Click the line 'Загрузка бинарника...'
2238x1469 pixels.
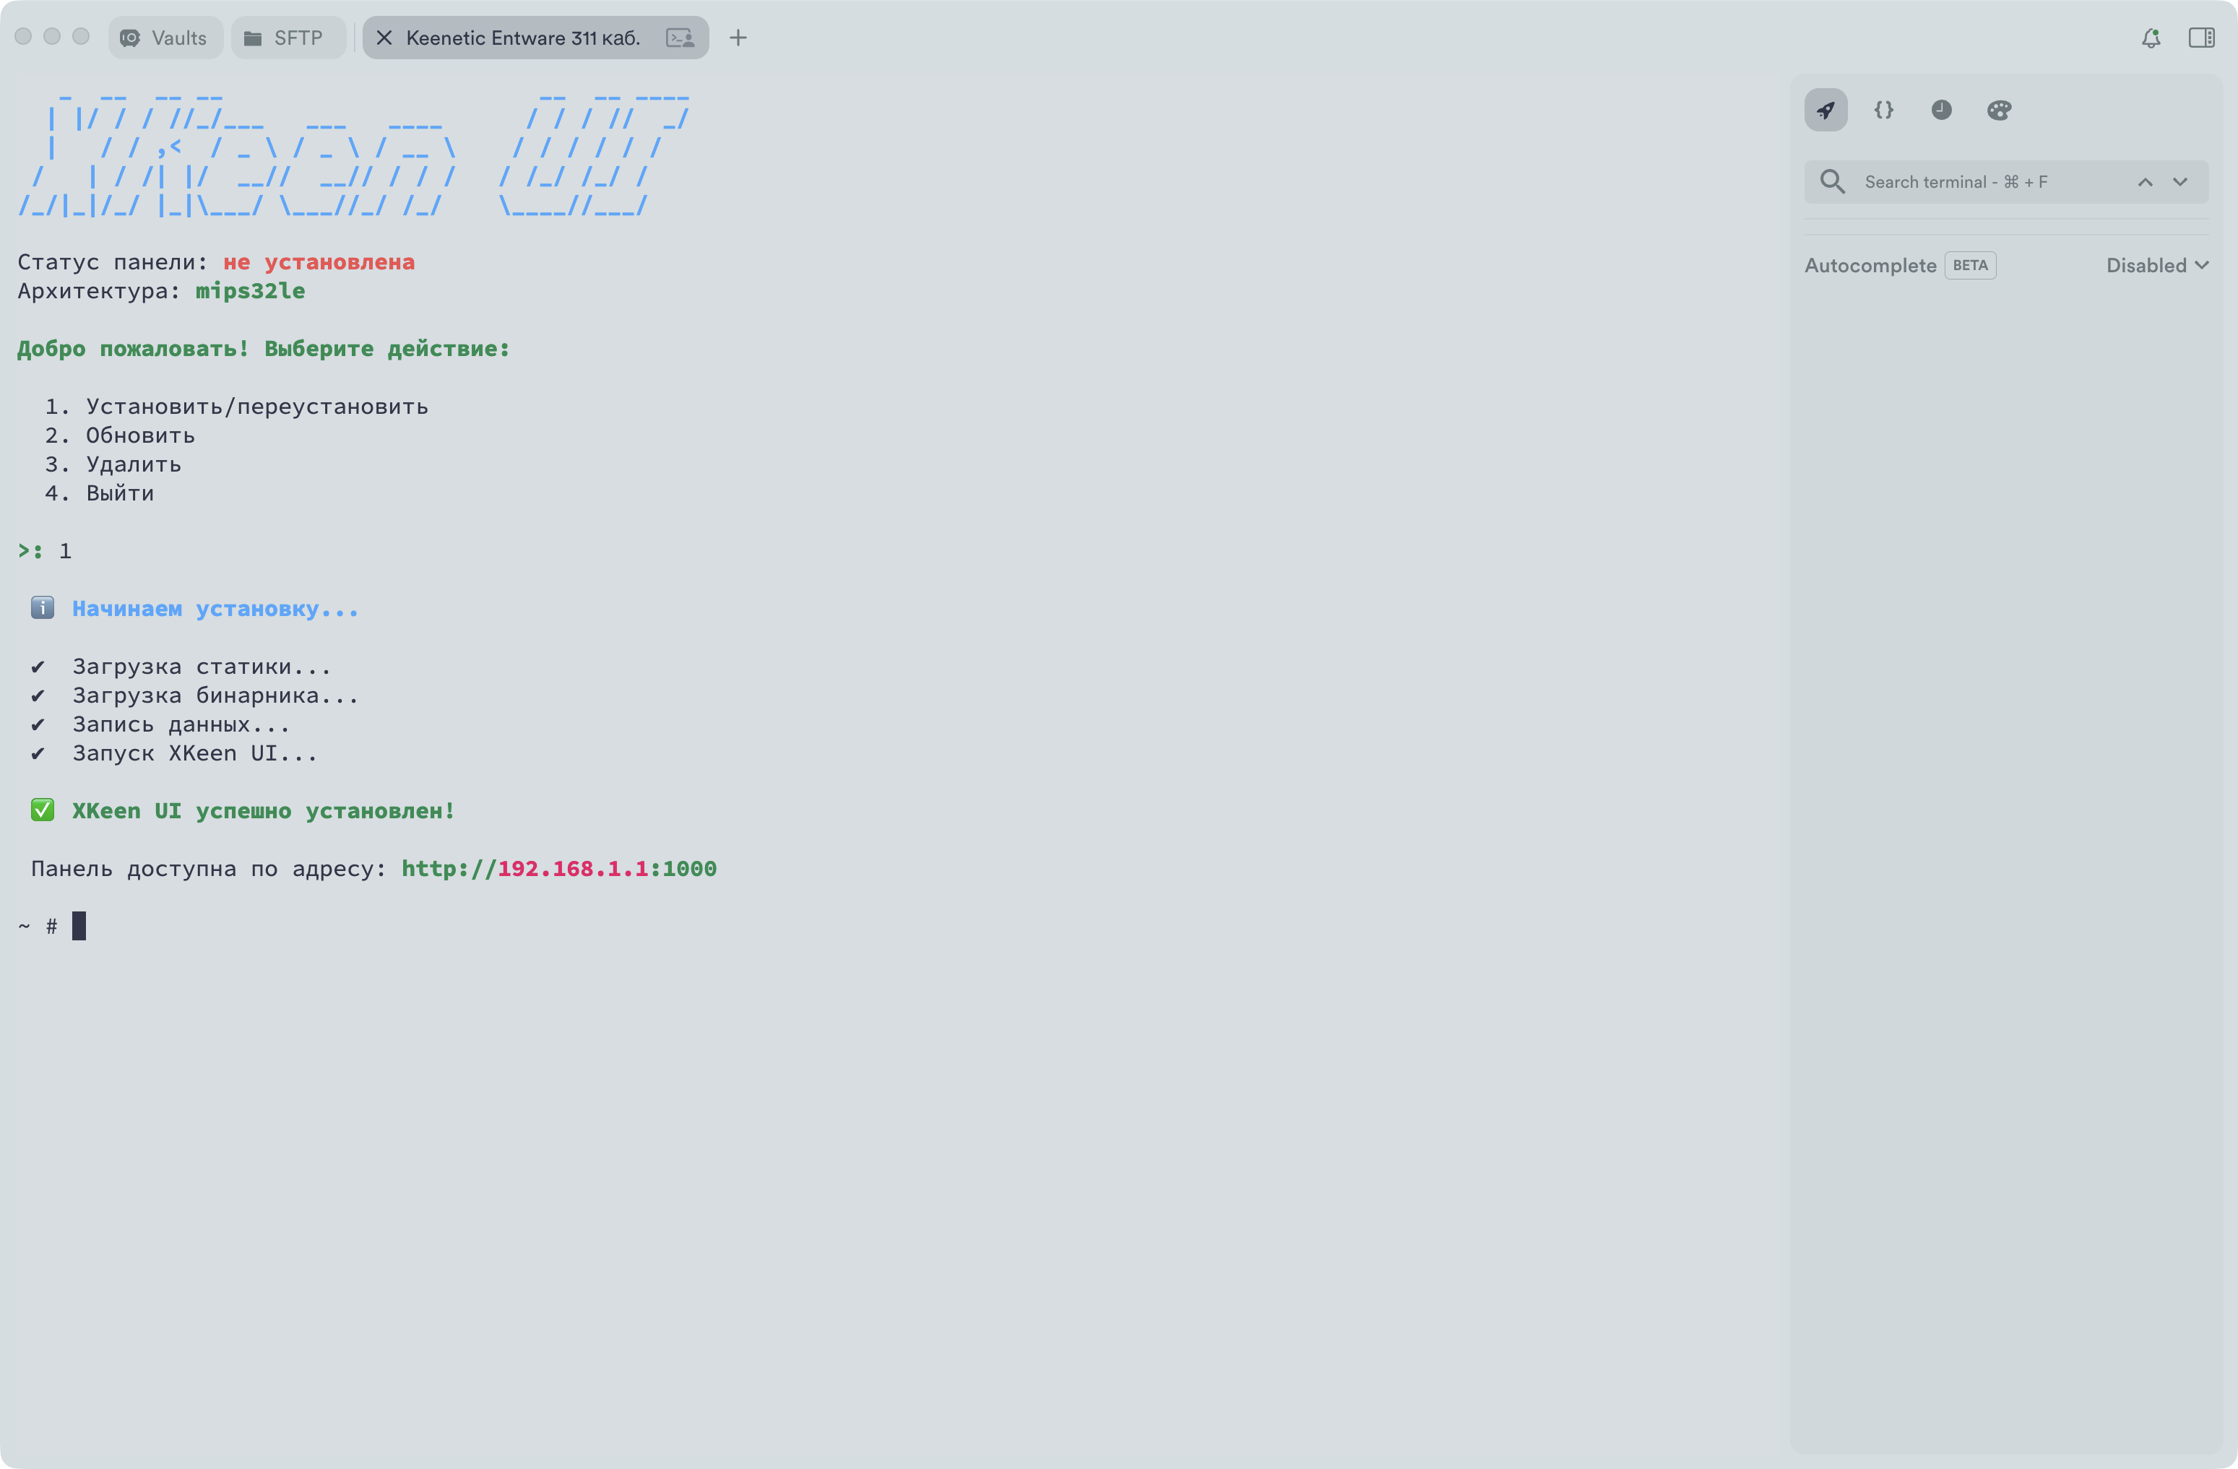215,695
